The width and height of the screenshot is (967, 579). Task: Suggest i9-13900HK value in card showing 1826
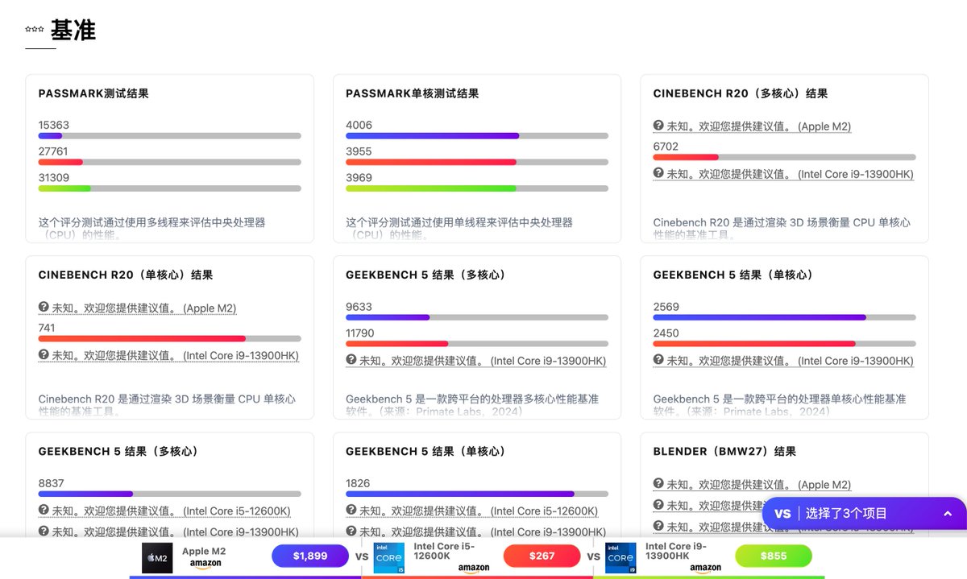476,532
